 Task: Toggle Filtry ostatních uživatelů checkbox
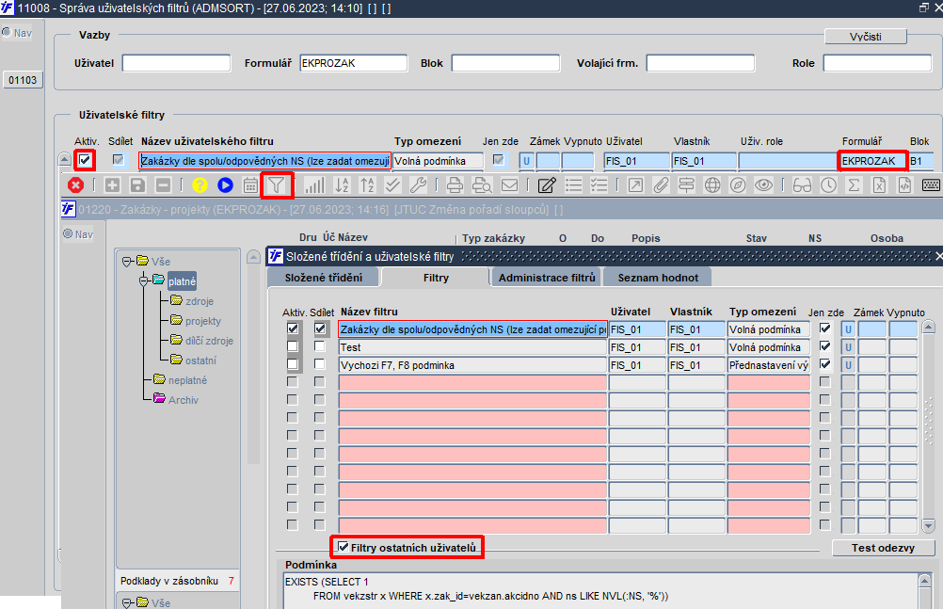pyautogui.click(x=343, y=547)
